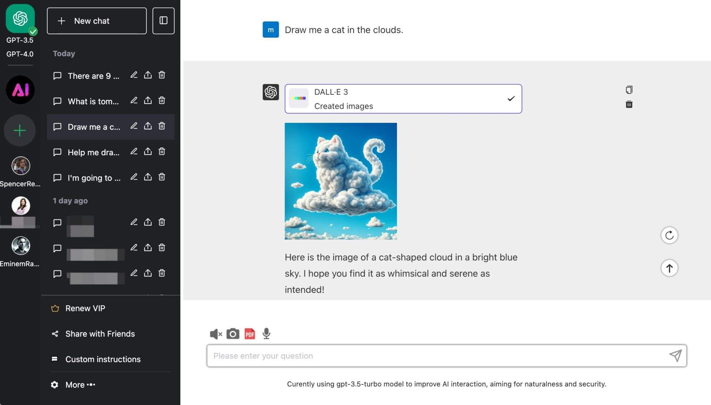Click the mute speaker icon
Viewport: 711px width, 405px height.
[216, 334]
